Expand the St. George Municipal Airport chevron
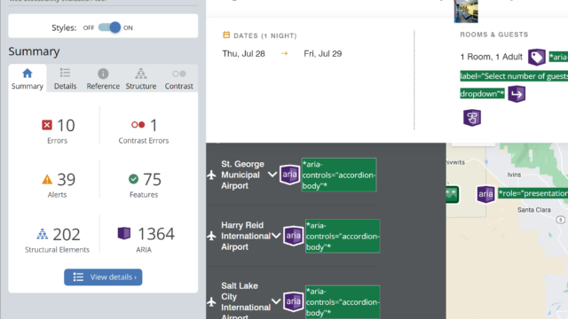This screenshot has height=319, width=568. 272,175
